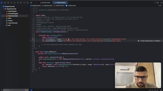
Task: Click 'class ViewController: UIViewController' line
Action: coord(52,32)
